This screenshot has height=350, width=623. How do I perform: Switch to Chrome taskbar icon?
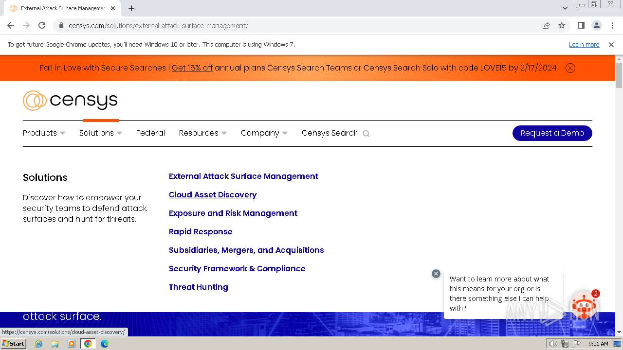(88, 344)
